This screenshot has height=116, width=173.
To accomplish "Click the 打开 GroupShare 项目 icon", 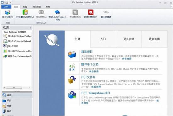I will [x=72, y=95].
